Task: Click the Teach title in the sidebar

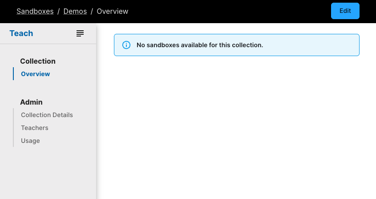Action: point(21,33)
